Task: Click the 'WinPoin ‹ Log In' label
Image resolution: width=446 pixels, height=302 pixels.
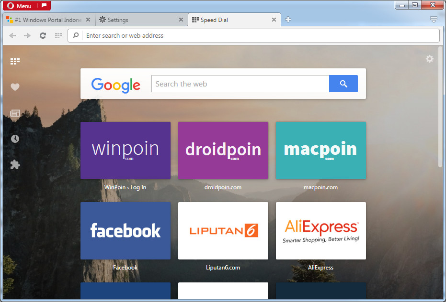Action: (x=125, y=187)
